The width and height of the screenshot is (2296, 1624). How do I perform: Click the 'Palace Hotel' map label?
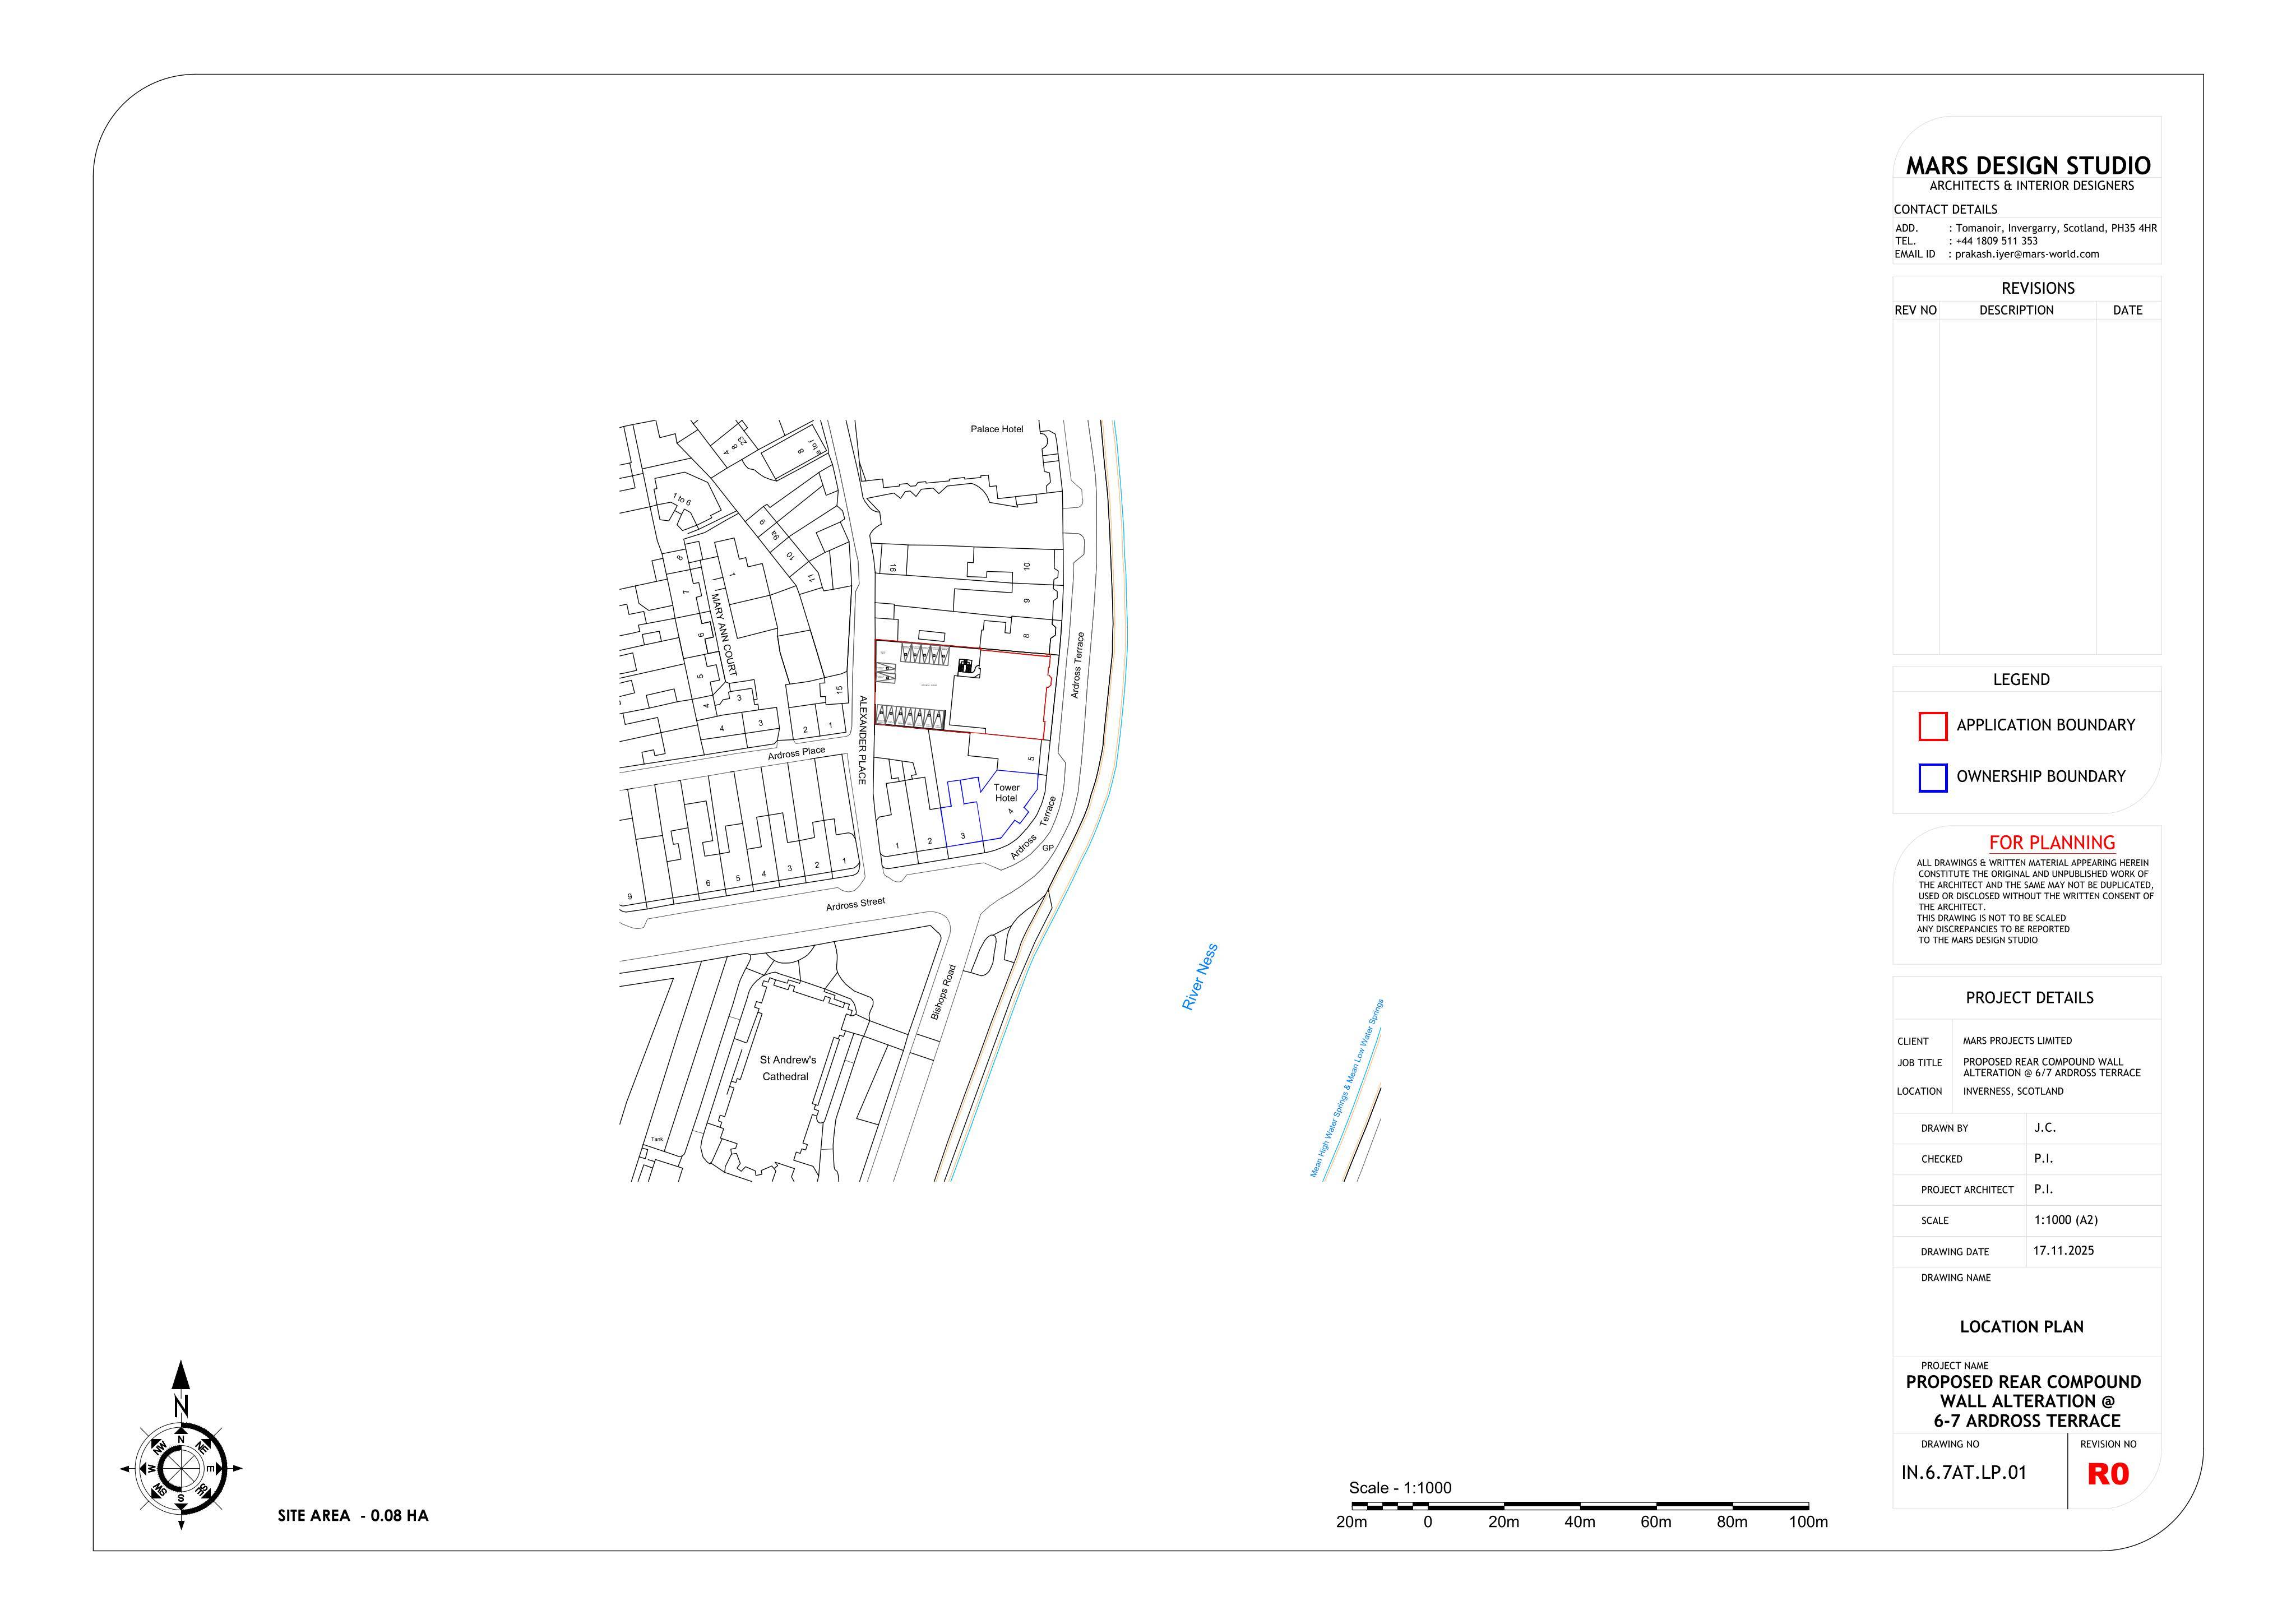tap(996, 429)
